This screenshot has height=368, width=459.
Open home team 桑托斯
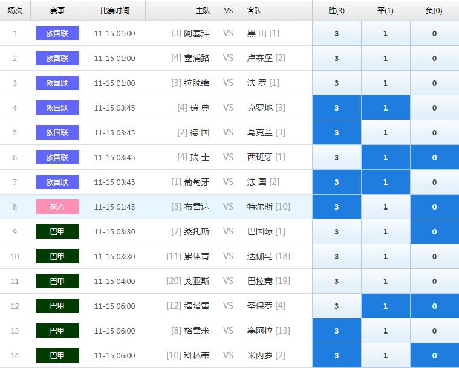point(197,231)
